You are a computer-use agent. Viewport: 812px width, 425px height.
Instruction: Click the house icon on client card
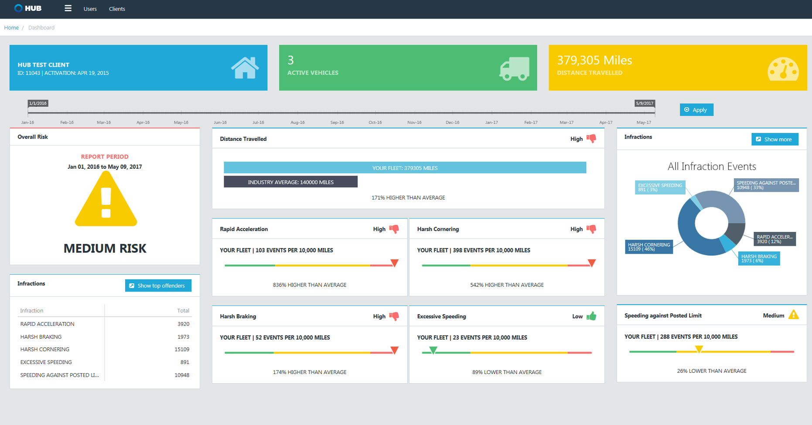(x=245, y=68)
